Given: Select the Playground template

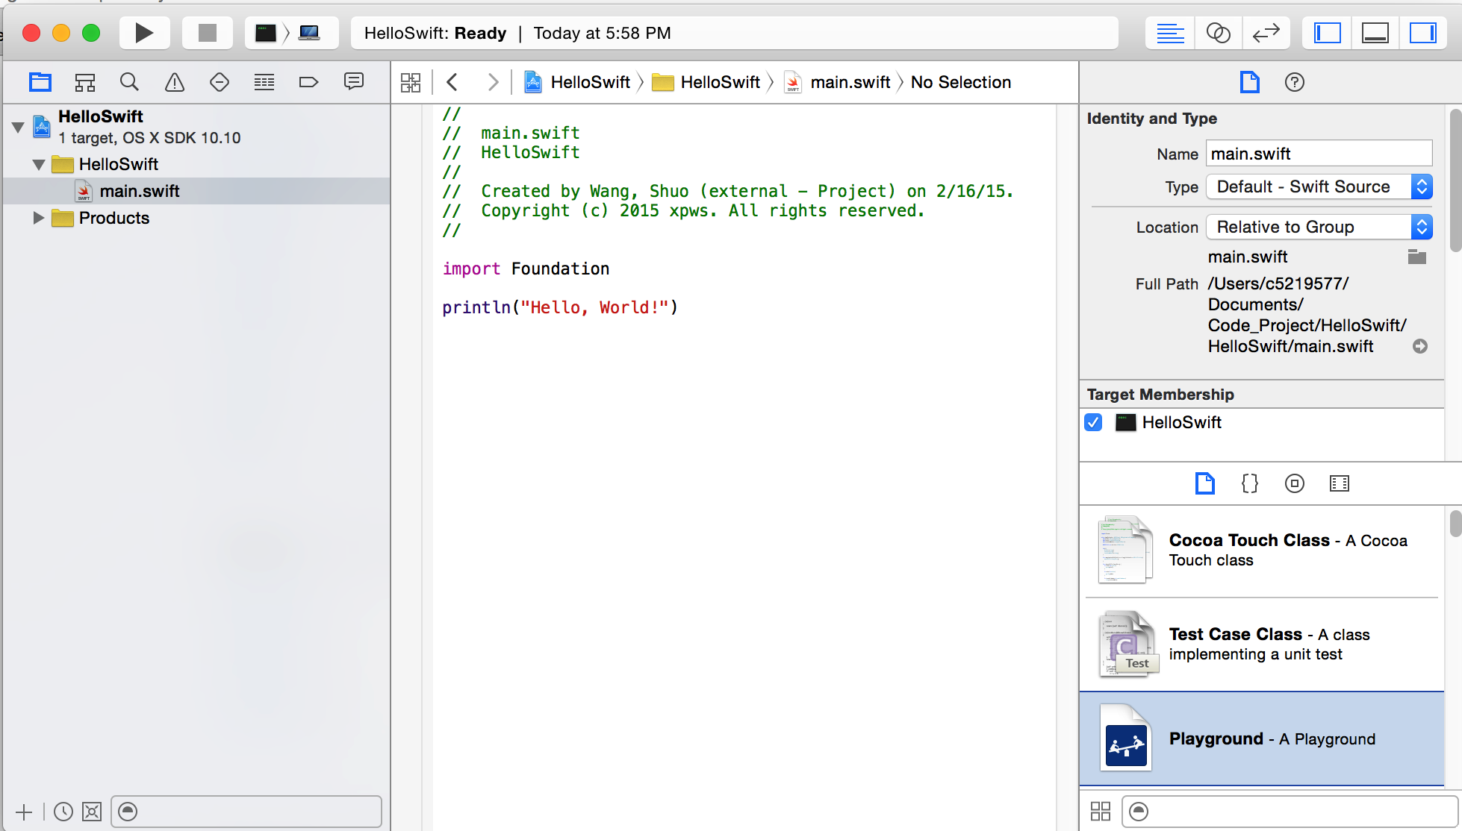Looking at the screenshot, I should [x=1262, y=739].
